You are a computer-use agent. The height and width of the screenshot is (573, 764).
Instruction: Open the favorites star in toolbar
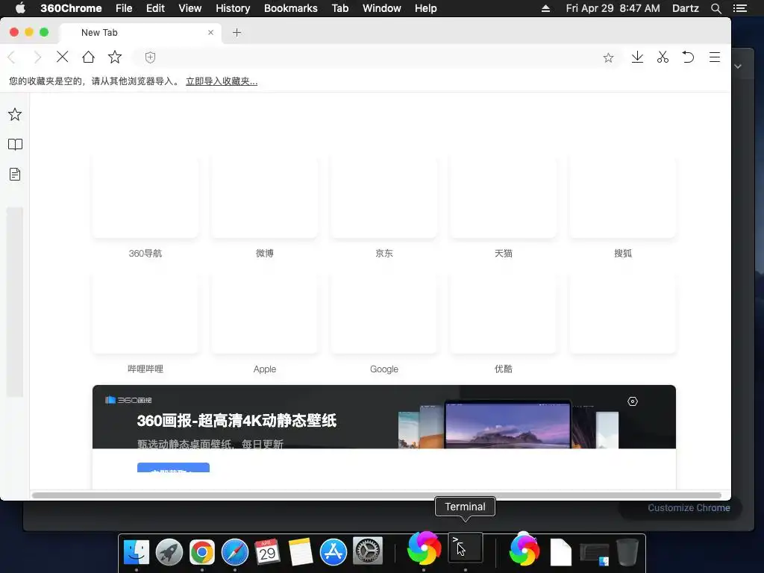[115, 57]
